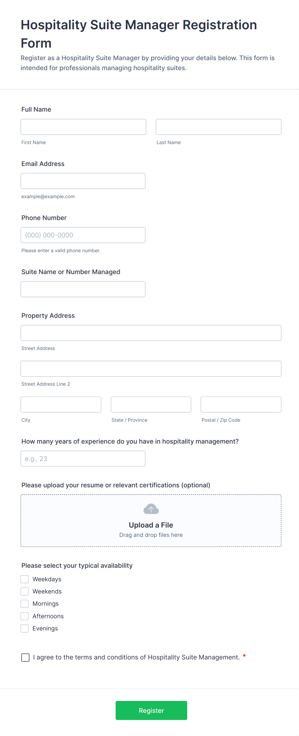Click the Street Address Line 2 field
Image resolution: width=299 pixels, height=736 pixels.
pyautogui.click(x=151, y=369)
